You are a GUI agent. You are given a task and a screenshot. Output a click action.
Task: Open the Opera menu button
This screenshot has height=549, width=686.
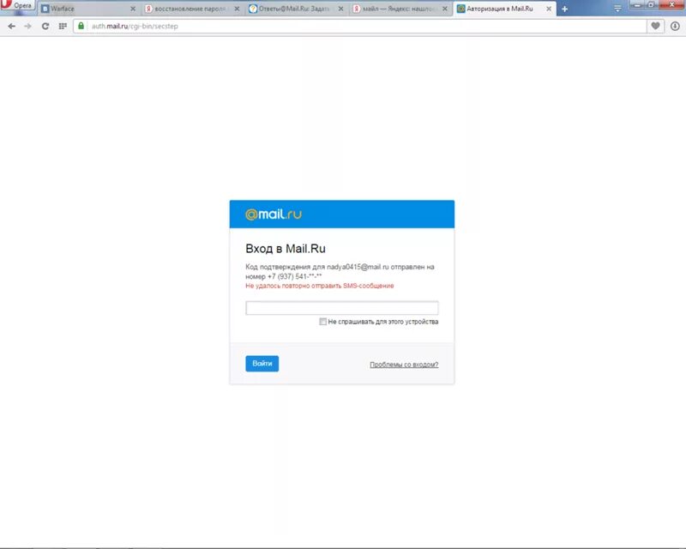pyautogui.click(x=16, y=5)
